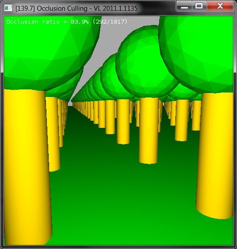
Task: Click the central yellow trunk in the foreground
Action: click(x=149, y=131)
